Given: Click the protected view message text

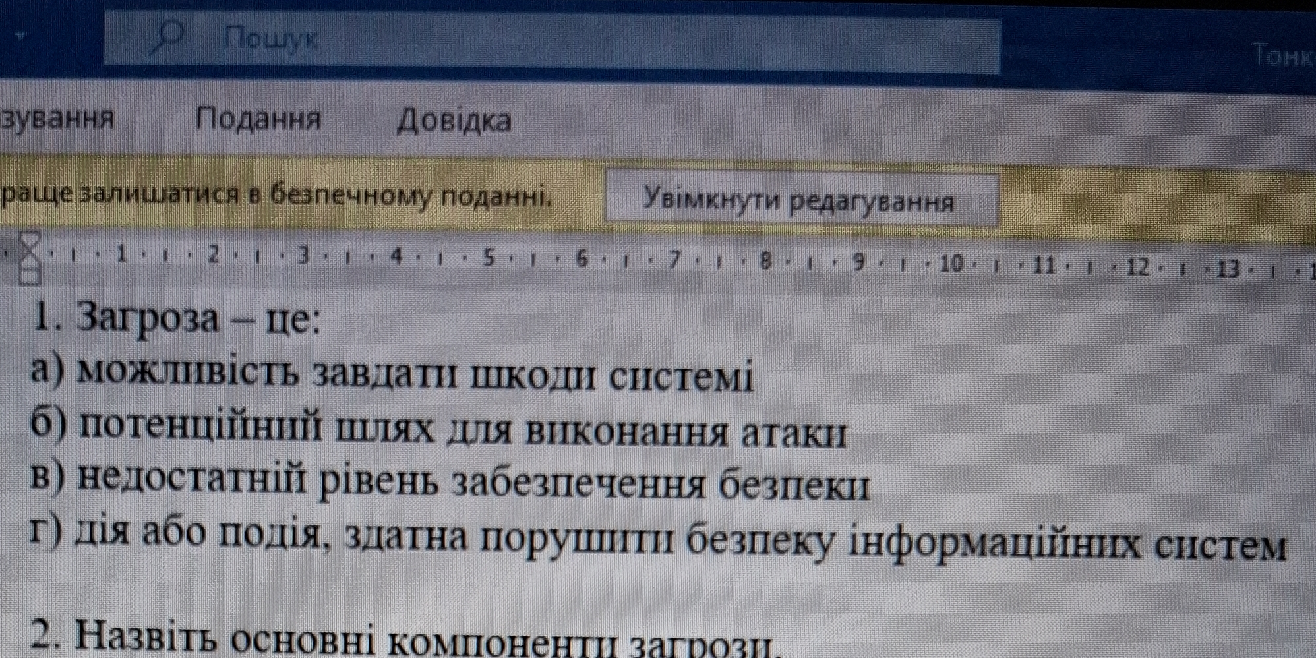Looking at the screenshot, I should point(277,195).
